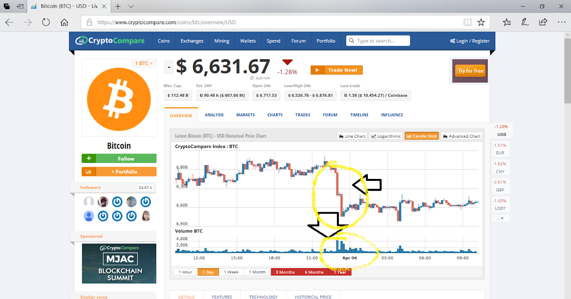The height and width of the screenshot is (299, 571).
Task: Switch to the Charts tab
Action: click(275, 115)
